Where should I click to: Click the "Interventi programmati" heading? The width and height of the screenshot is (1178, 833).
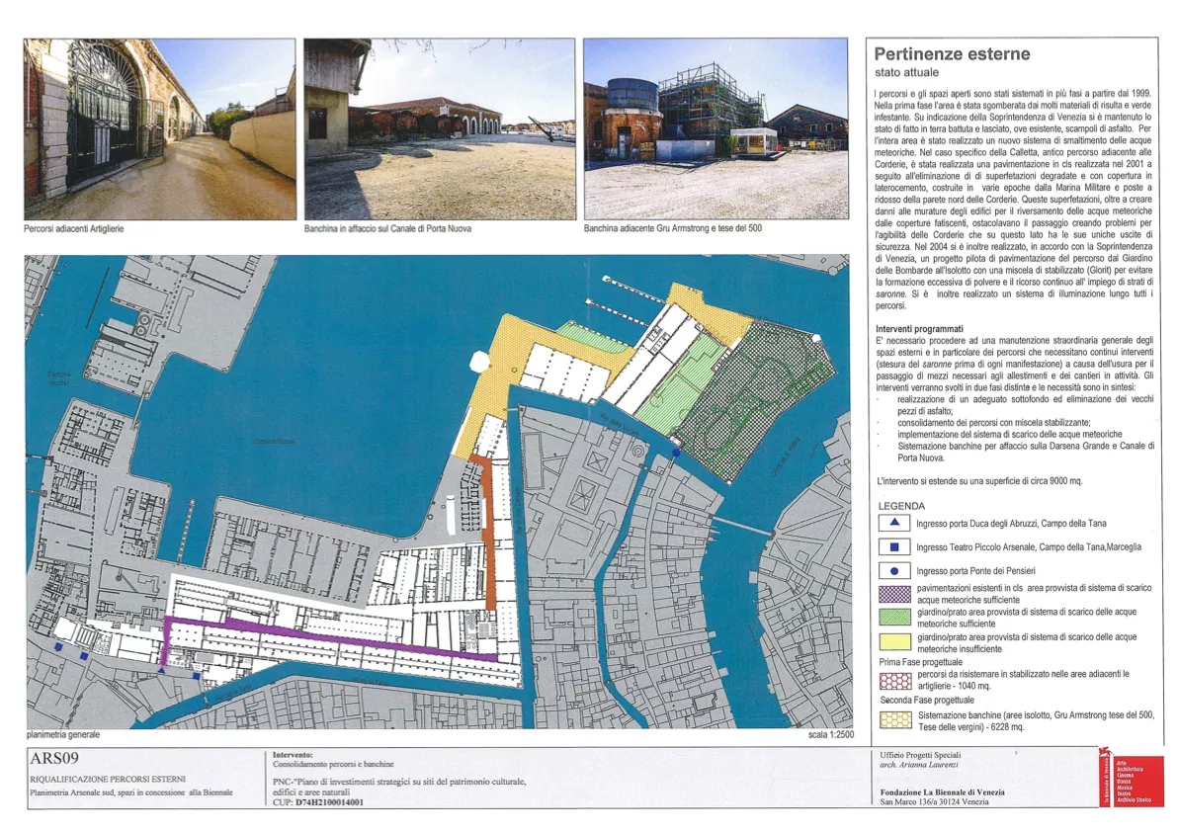point(919,329)
